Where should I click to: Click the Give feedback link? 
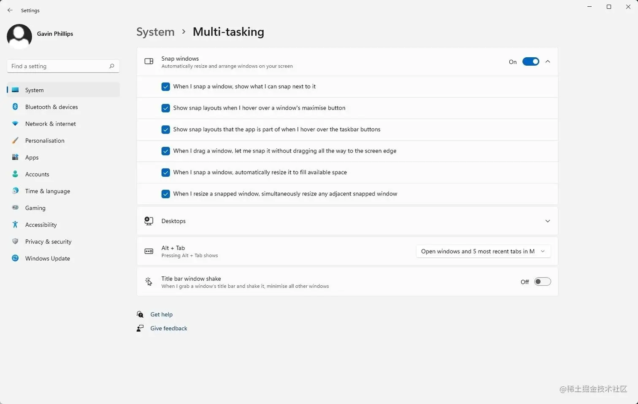[x=169, y=328]
